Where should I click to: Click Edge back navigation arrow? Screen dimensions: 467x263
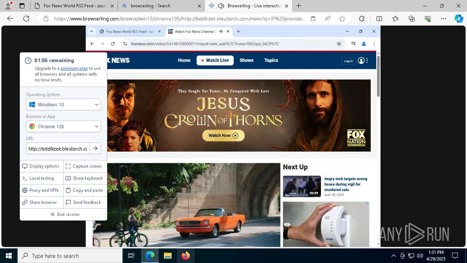click(10, 19)
